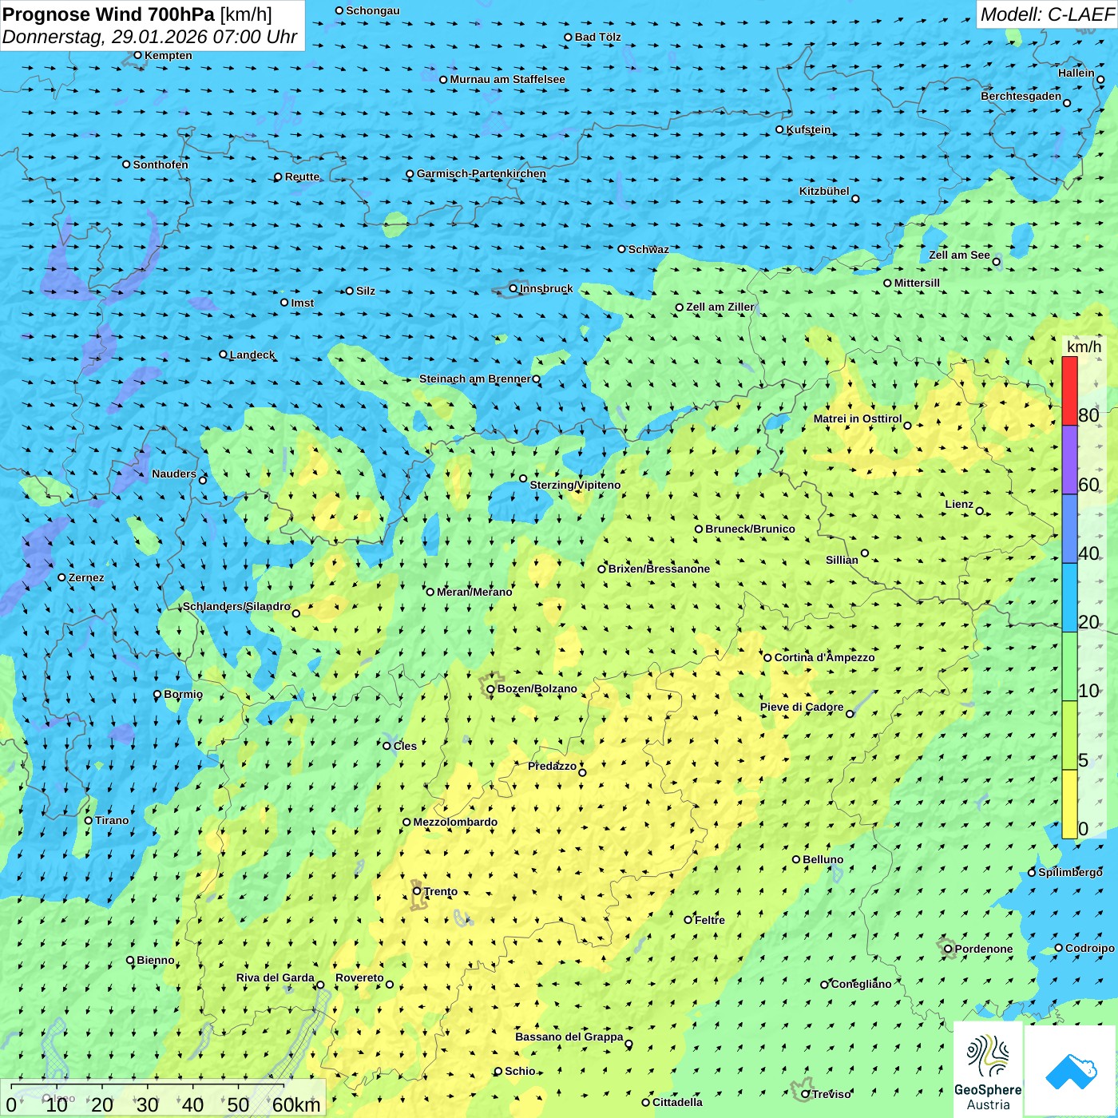Click the 'Brixen/Bressanone' label

point(659,569)
